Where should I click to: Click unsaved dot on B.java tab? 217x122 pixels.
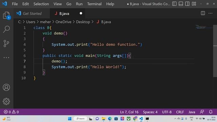coord(81,13)
